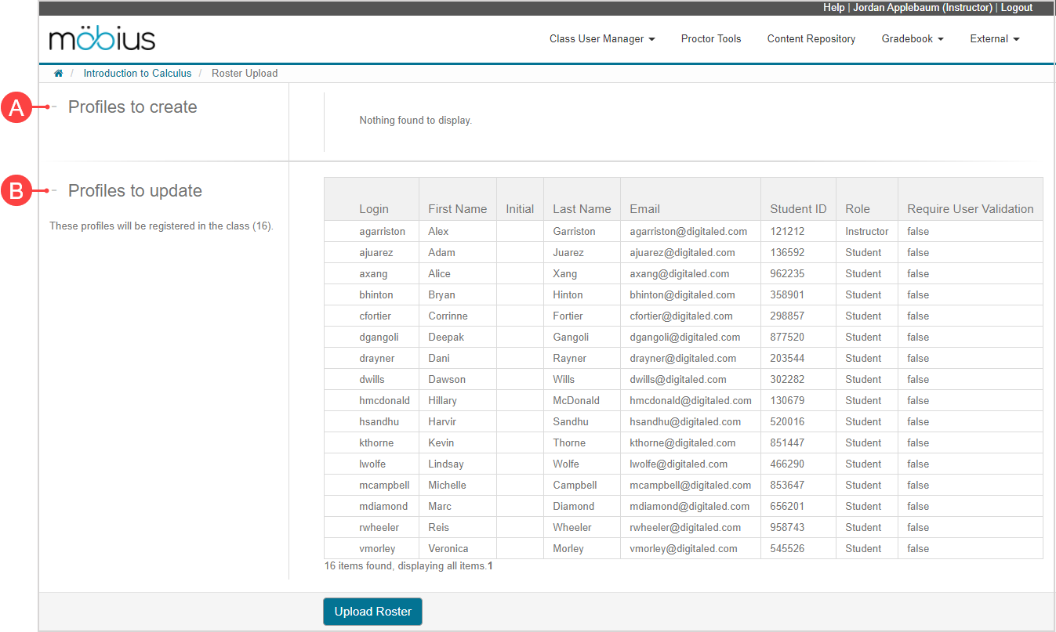
Task: Expand the Gradebook menu
Action: point(912,39)
